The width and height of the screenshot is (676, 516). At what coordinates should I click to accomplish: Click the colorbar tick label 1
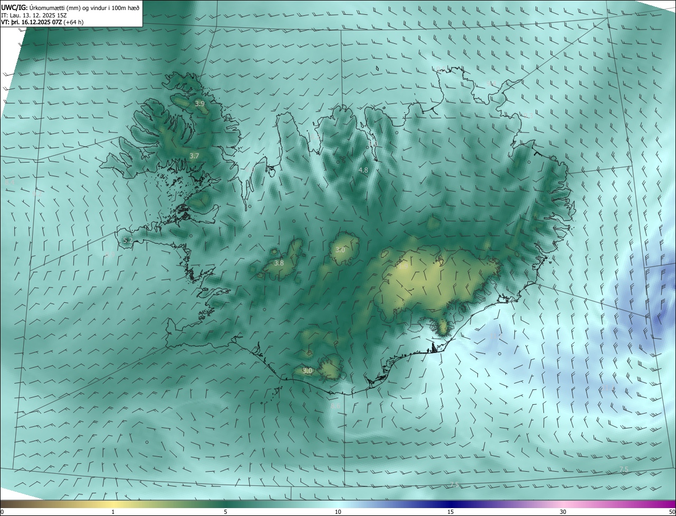tap(113, 512)
